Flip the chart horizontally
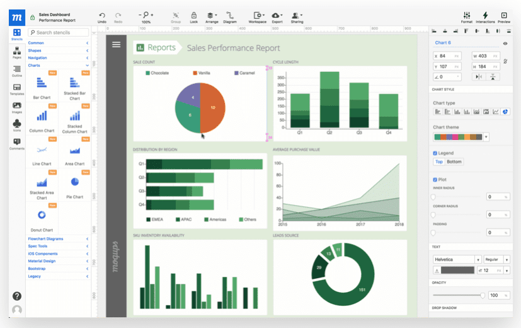Screen dimensions: 521x328 [x=478, y=77]
